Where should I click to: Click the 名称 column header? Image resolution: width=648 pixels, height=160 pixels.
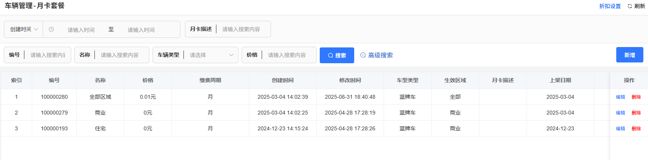[100, 80]
